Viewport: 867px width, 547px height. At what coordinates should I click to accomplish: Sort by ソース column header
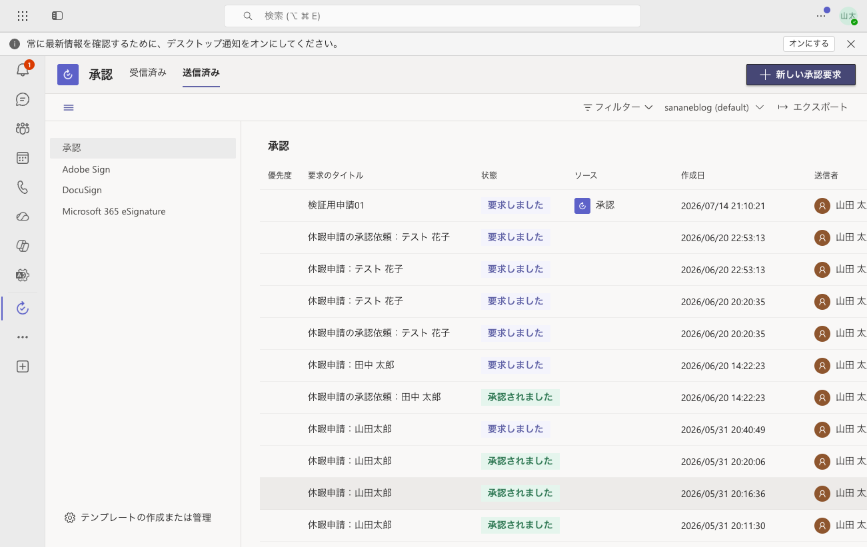tap(586, 175)
